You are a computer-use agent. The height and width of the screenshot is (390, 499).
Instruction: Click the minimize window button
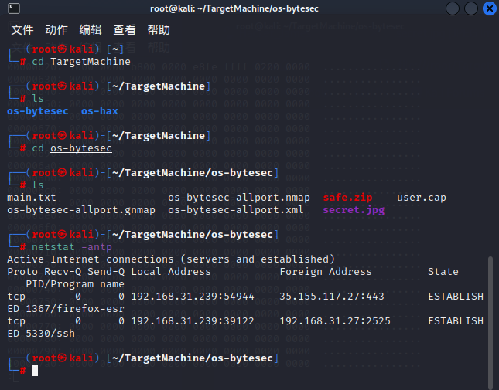pyautogui.click(x=453, y=8)
